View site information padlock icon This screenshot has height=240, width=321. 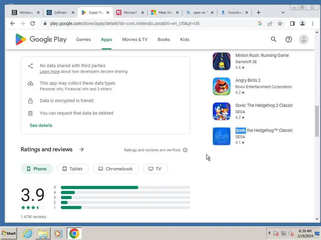point(45,23)
